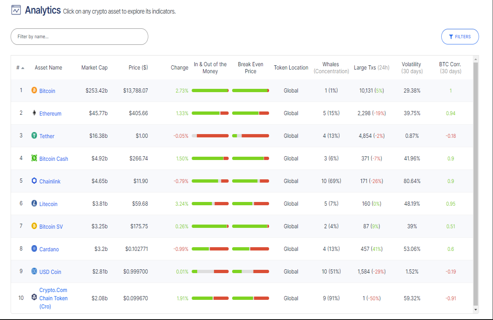Viewport: 493px width, 320px height.
Task: Click the Ethereum diamond icon
Action: pos(34,113)
